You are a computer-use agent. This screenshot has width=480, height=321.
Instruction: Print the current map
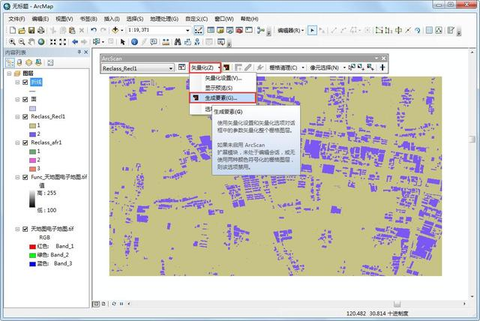tap(40, 30)
